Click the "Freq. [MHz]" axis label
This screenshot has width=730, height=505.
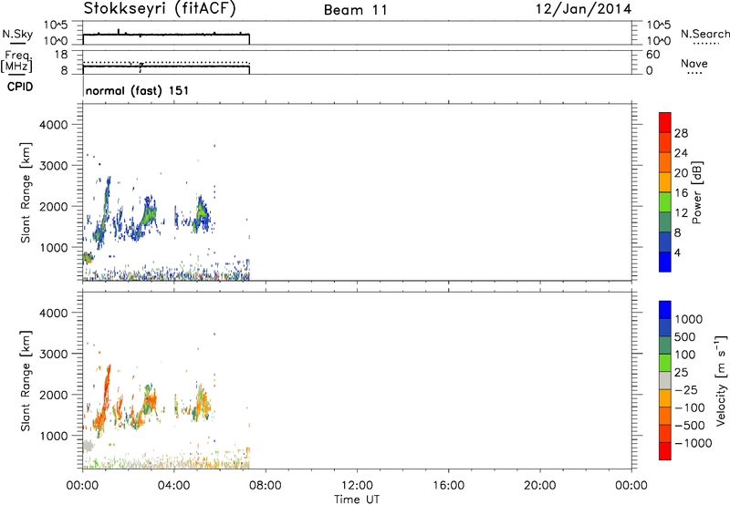16,61
